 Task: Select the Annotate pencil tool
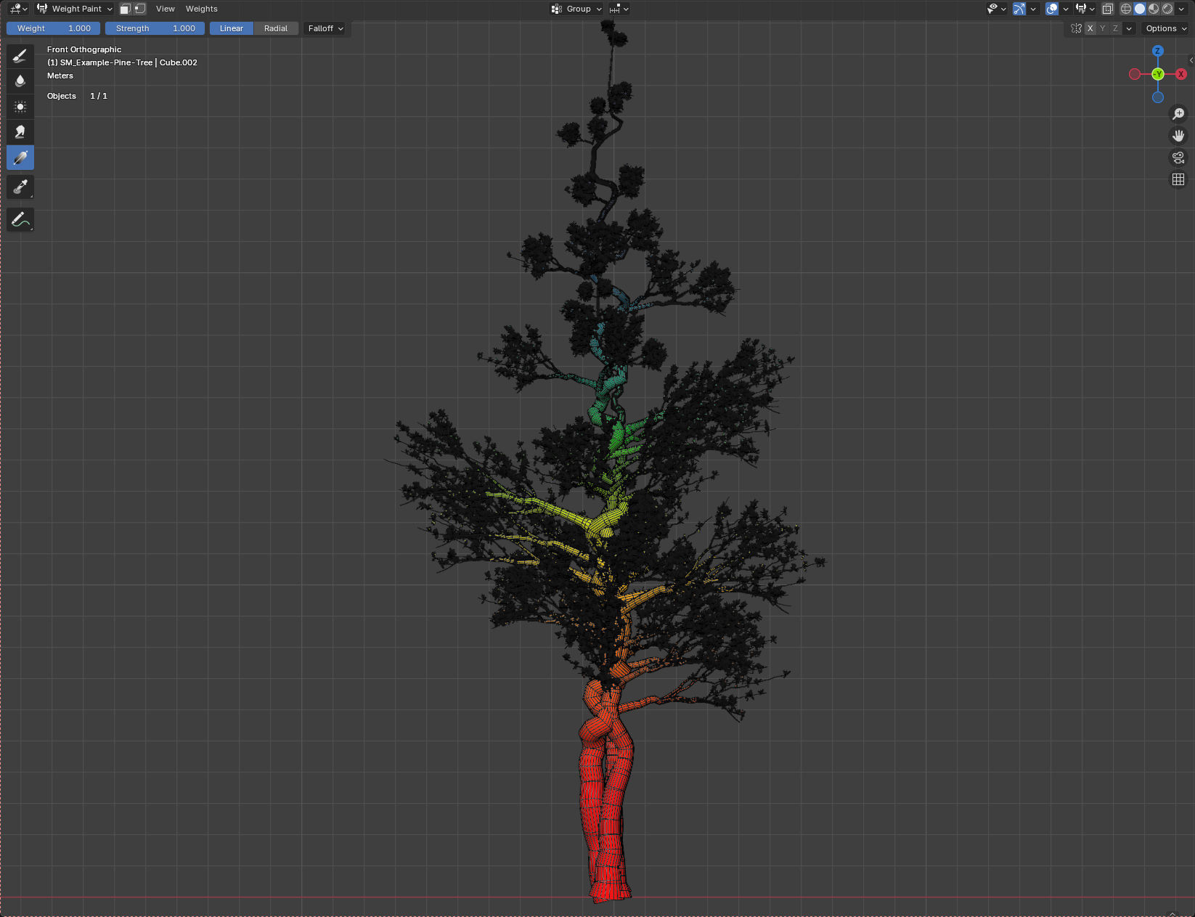(x=20, y=220)
